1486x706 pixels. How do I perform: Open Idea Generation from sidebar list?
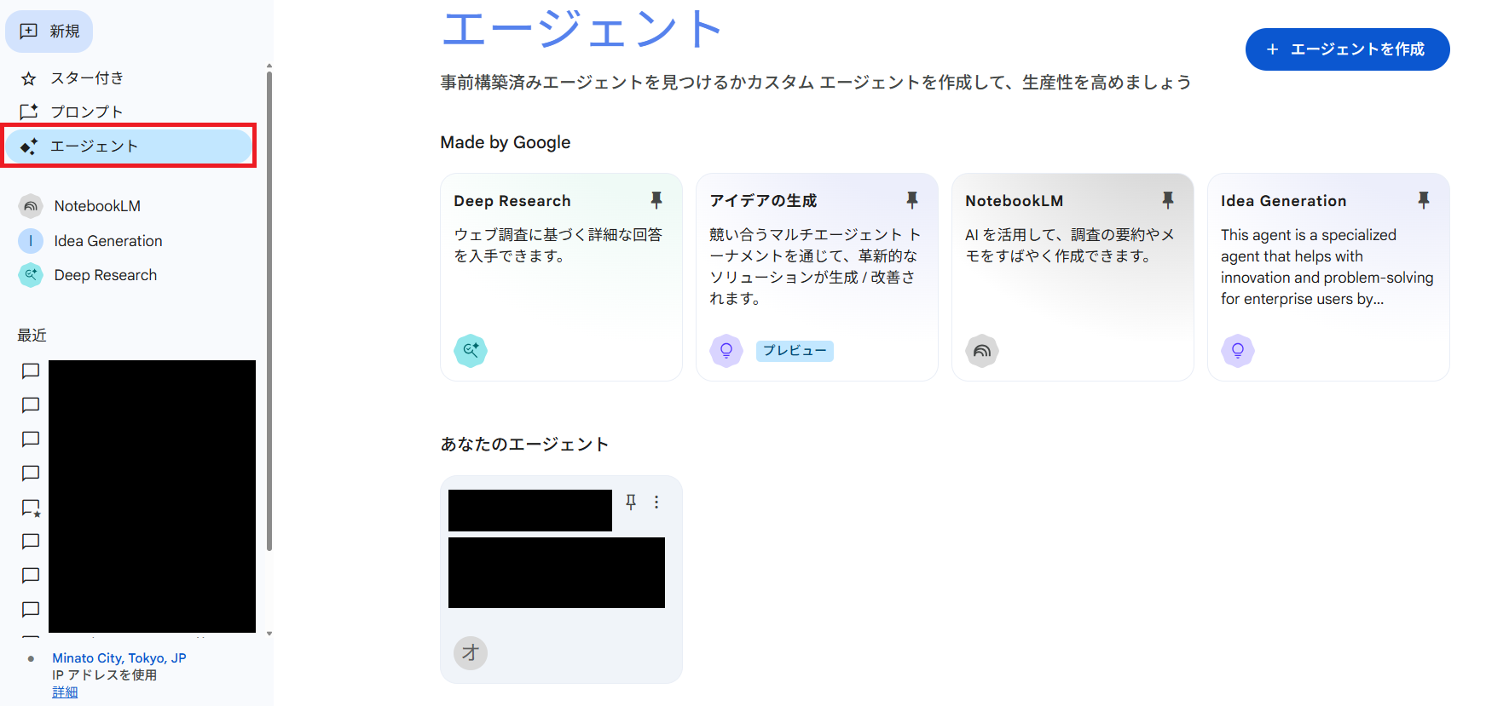click(x=108, y=241)
